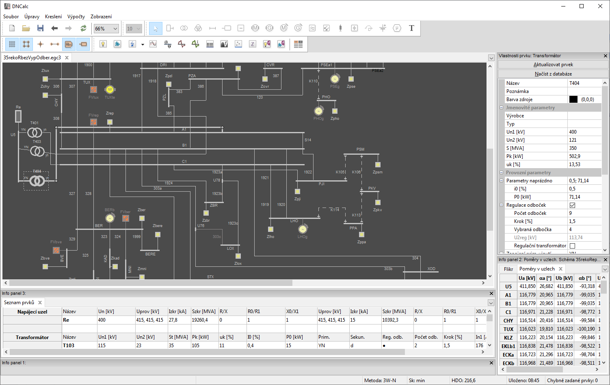Click the light bulb icon in toolbar
610x385 pixels.
(x=103, y=44)
